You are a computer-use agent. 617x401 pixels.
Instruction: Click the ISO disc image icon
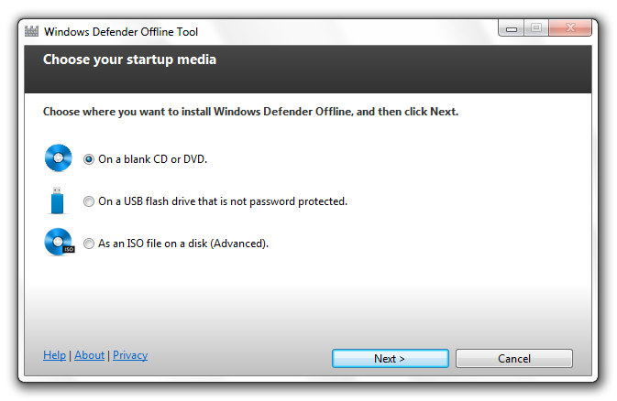coord(59,243)
